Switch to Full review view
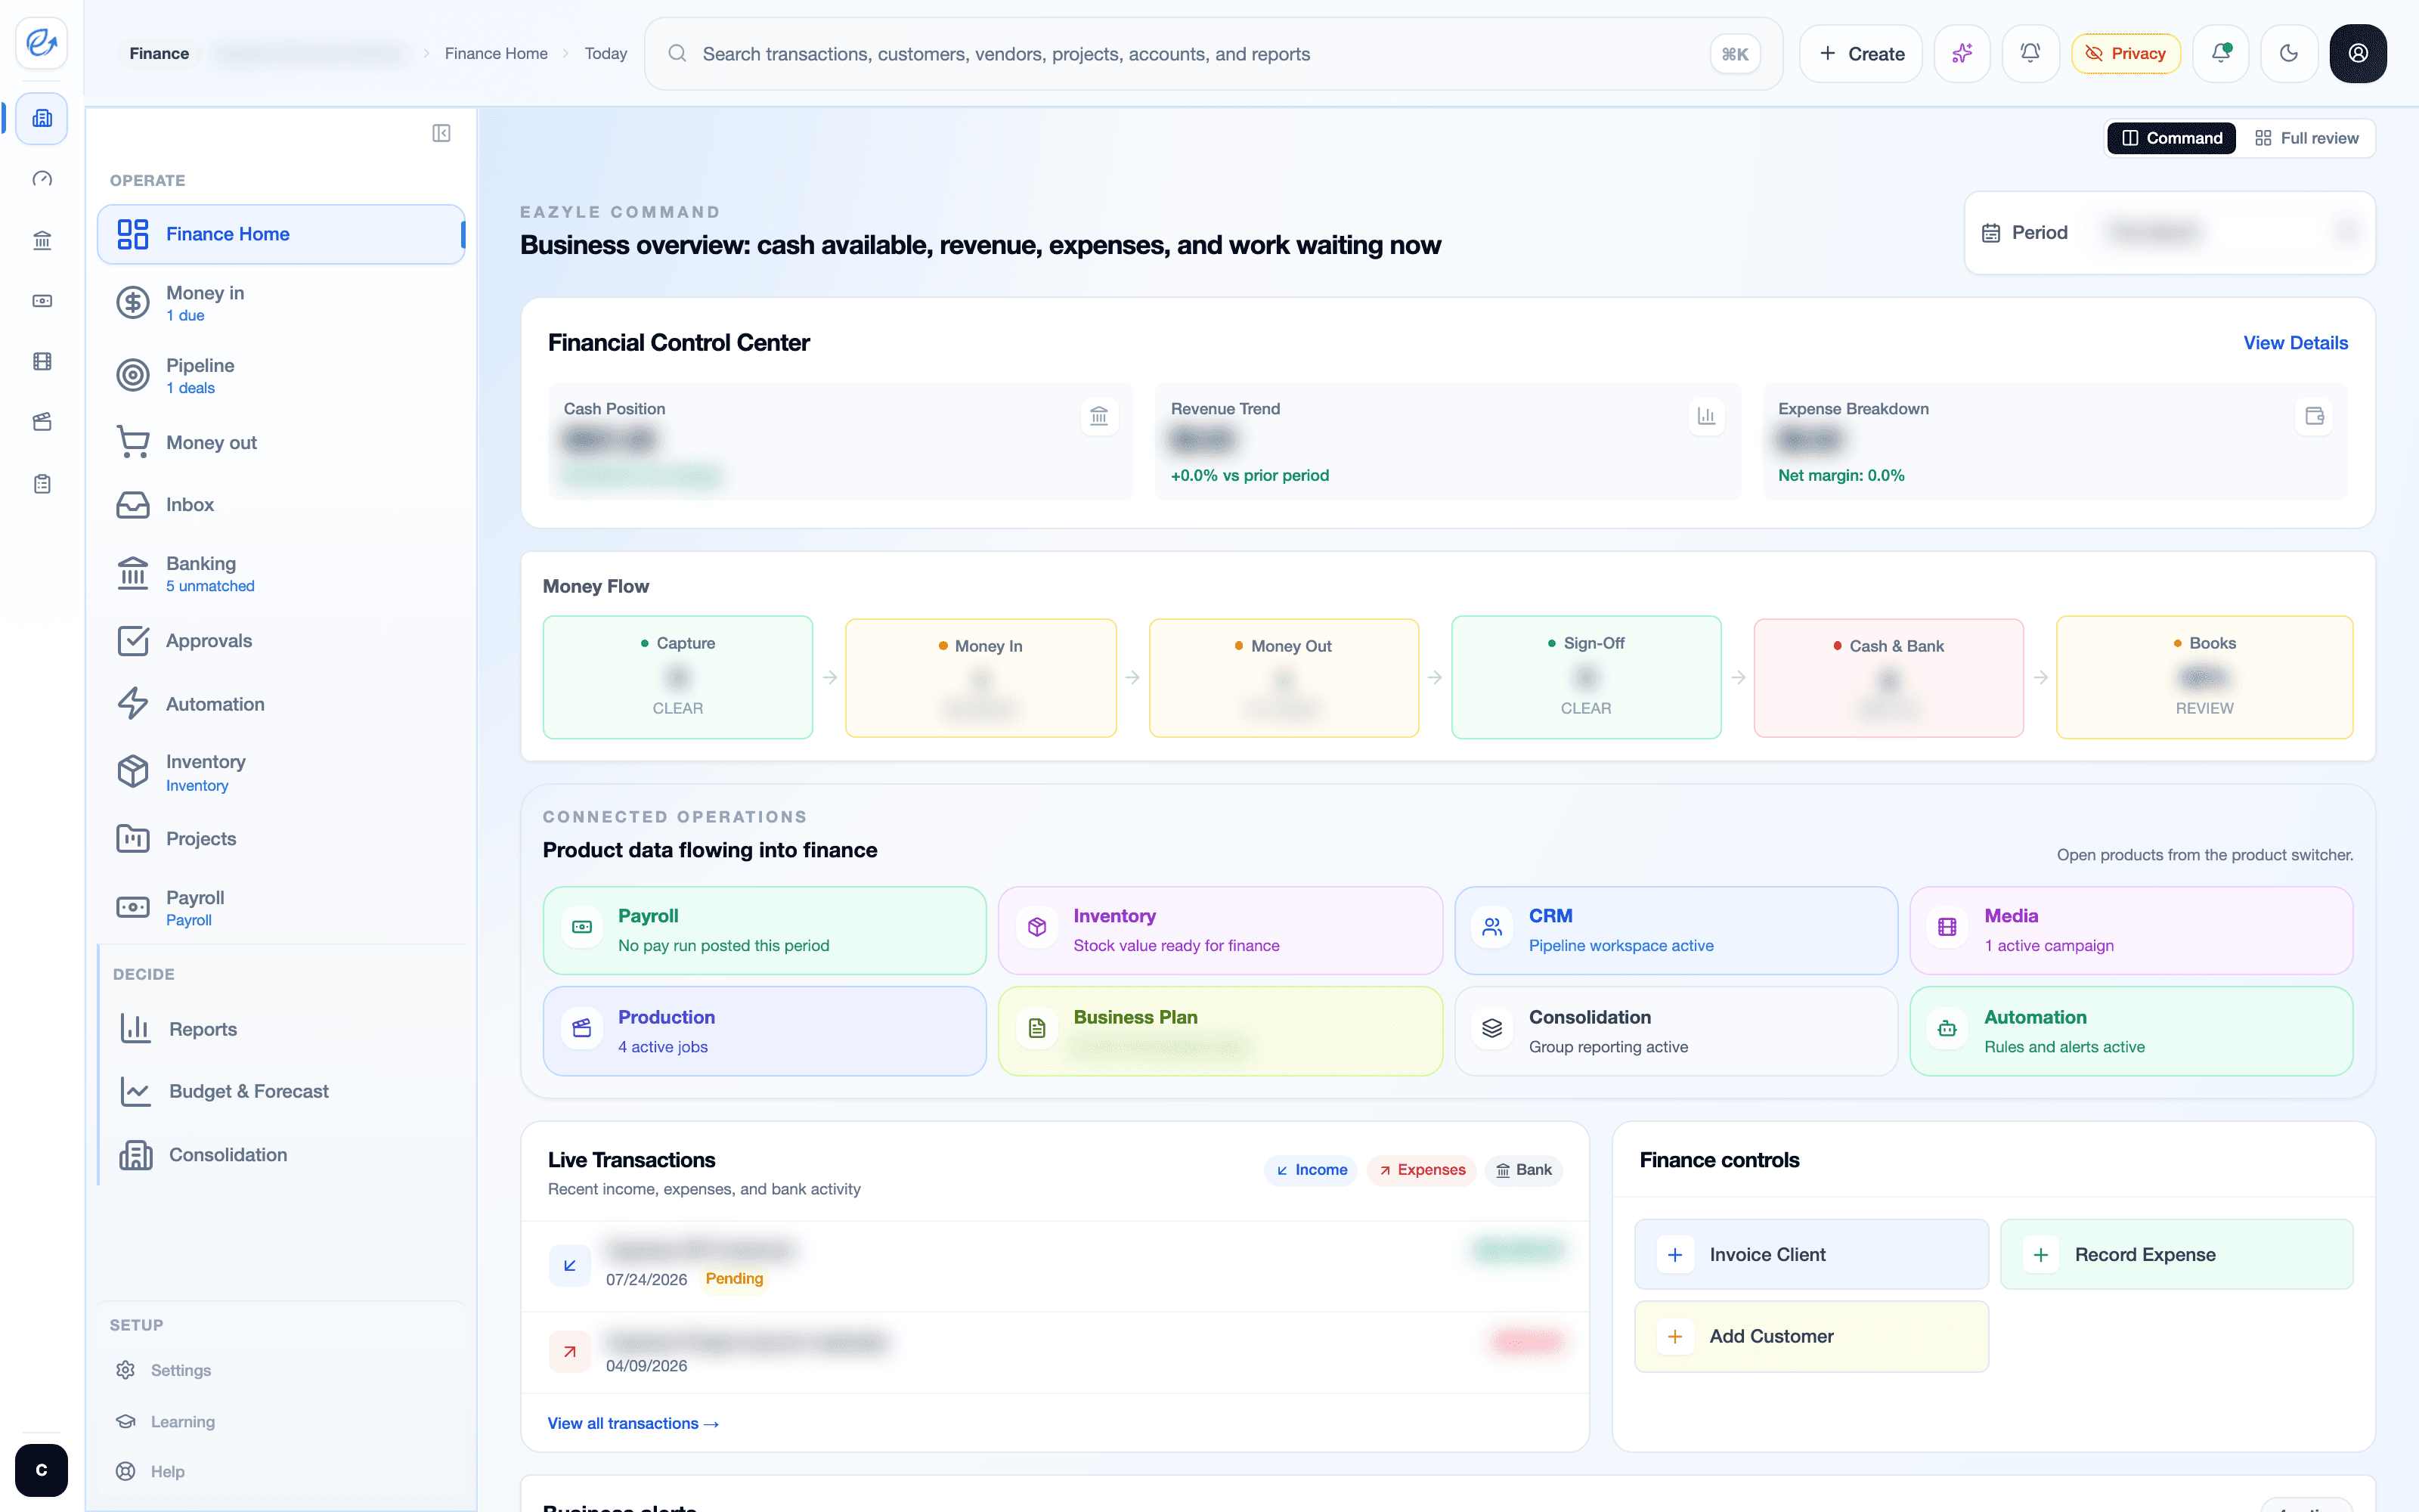Screen dimensions: 2419x1512 click(x=2306, y=138)
